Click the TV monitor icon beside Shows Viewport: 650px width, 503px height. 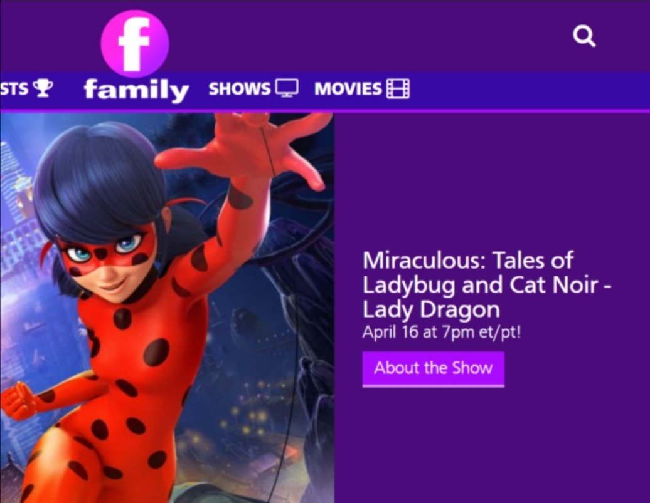pos(287,88)
